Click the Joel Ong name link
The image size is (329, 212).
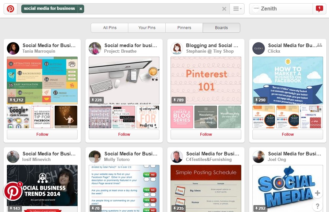pyautogui.click(x=277, y=160)
